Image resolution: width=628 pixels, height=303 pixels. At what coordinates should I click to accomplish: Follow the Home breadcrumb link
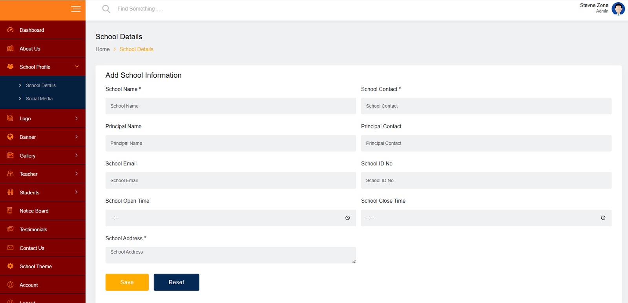[x=102, y=49]
